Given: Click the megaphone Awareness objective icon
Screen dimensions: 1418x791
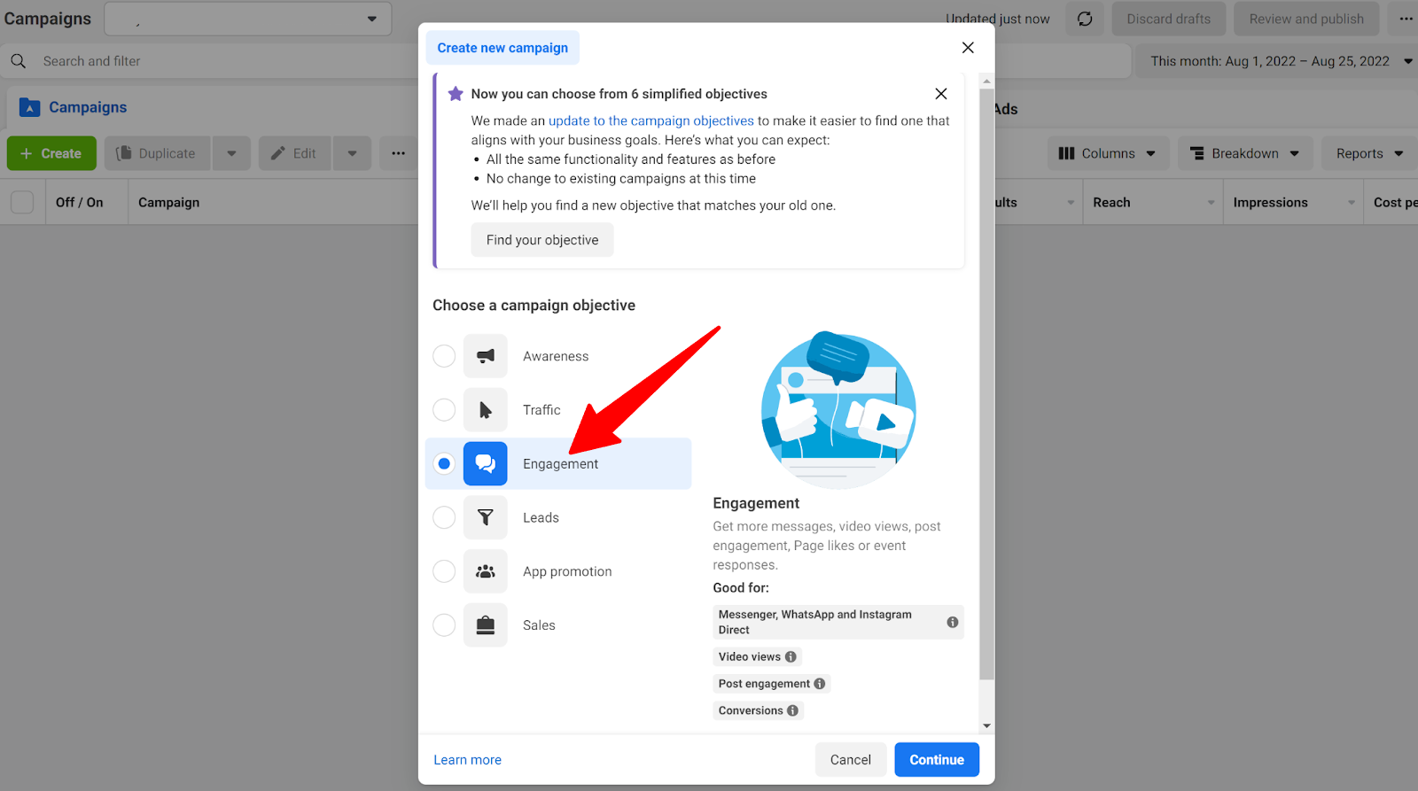Looking at the screenshot, I should click(486, 356).
